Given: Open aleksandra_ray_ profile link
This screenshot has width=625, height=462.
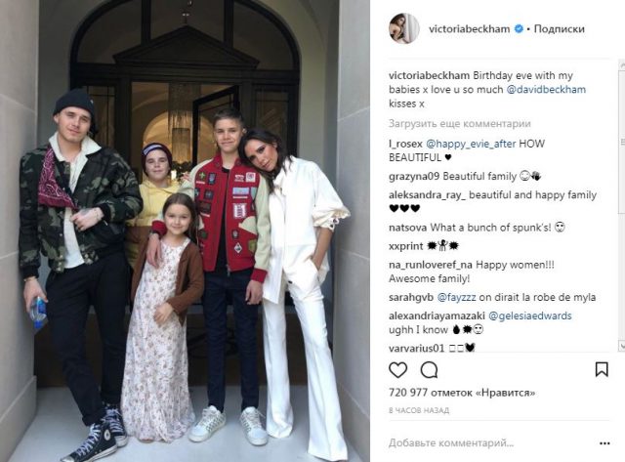Looking at the screenshot, I should point(427,195).
